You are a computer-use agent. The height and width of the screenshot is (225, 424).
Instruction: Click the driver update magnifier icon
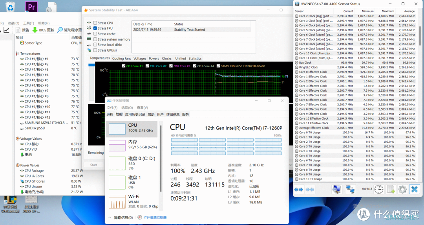click(x=60, y=30)
